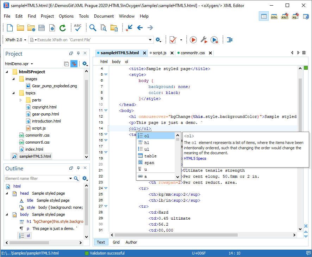This screenshot has height=257, width=312.
Task: Configure transformation scenarios wrench icon
Action: (x=204, y=40)
